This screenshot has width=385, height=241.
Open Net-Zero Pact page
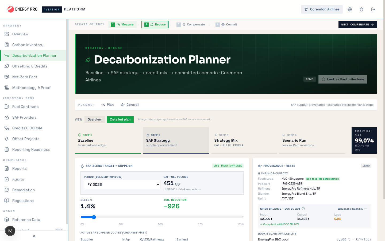(33, 77)
